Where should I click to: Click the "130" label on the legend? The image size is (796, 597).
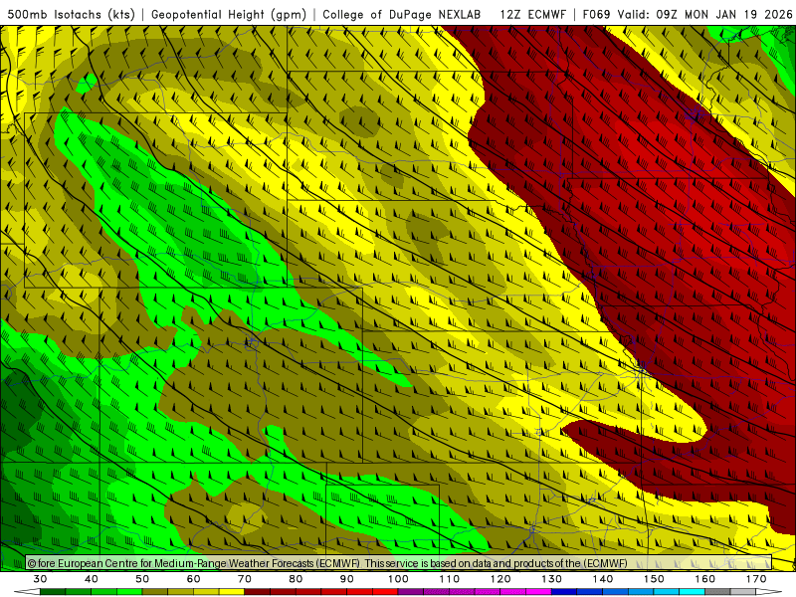click(551, 579)
